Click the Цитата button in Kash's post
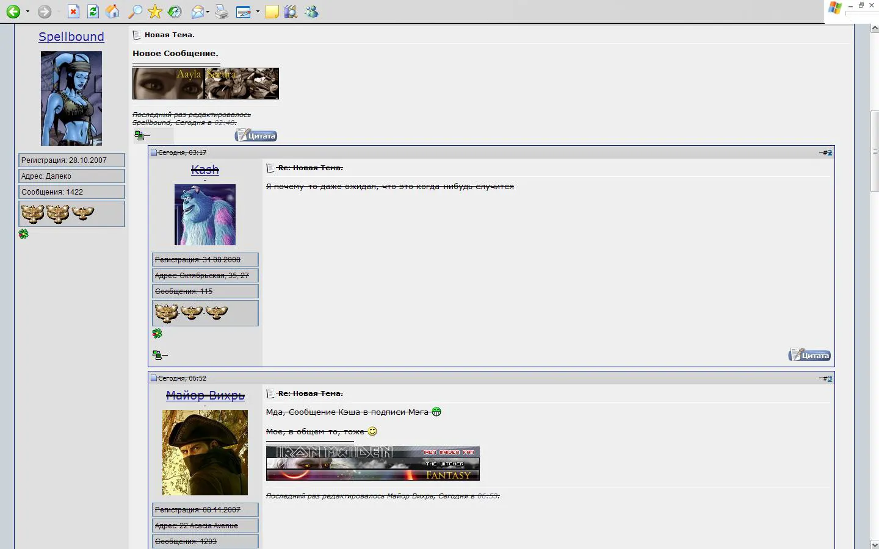 tap(809, 355)
